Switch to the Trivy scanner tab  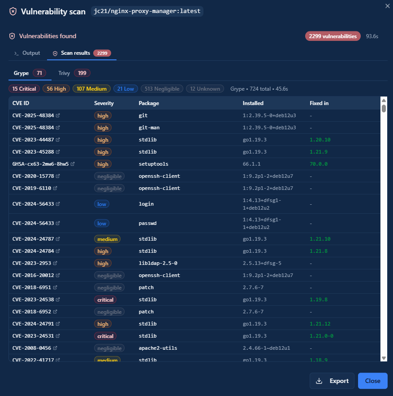tap(74, 73)
